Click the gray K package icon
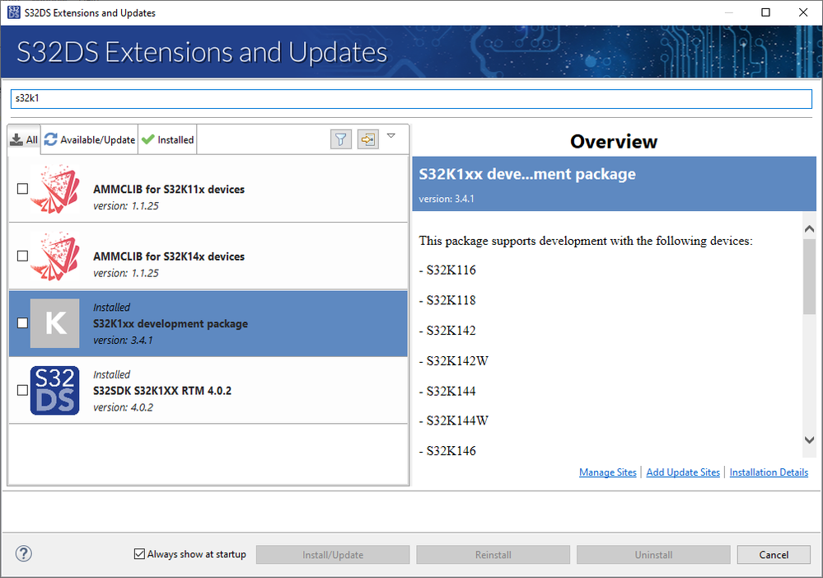Image resolution: width=823 pixels, height=578 pixels. click(55, 323)
